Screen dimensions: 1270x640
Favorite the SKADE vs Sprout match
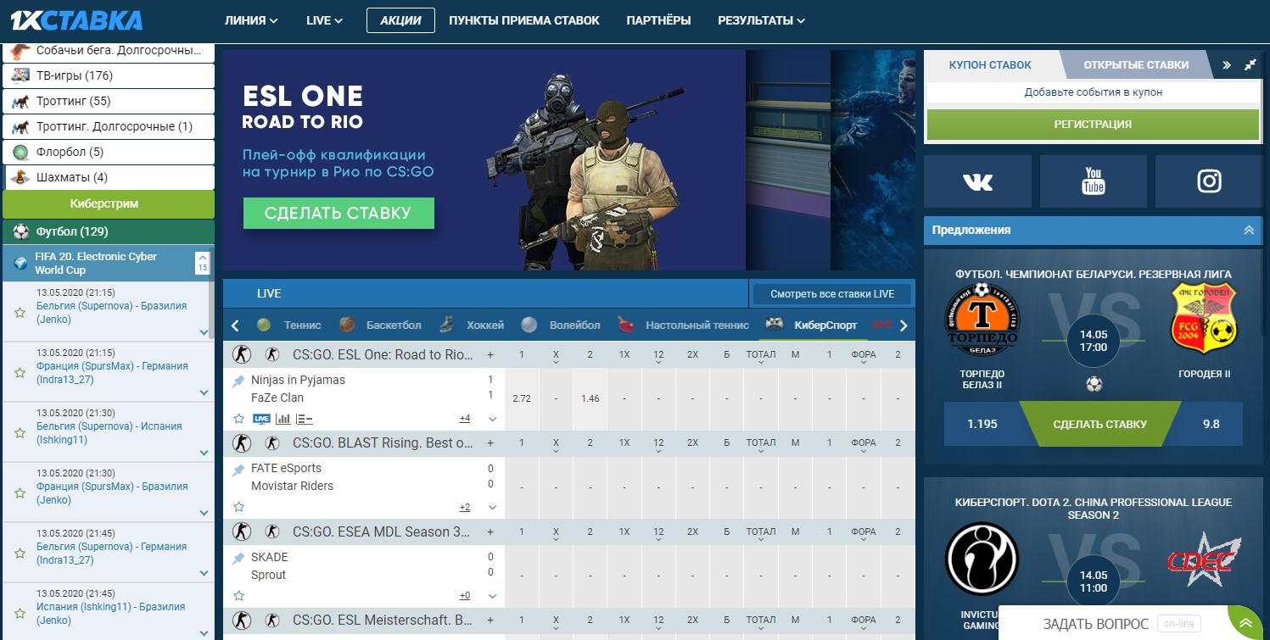coord(239,595)
